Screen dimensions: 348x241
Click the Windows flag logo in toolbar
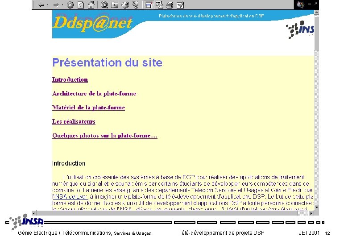pos(301,4)
